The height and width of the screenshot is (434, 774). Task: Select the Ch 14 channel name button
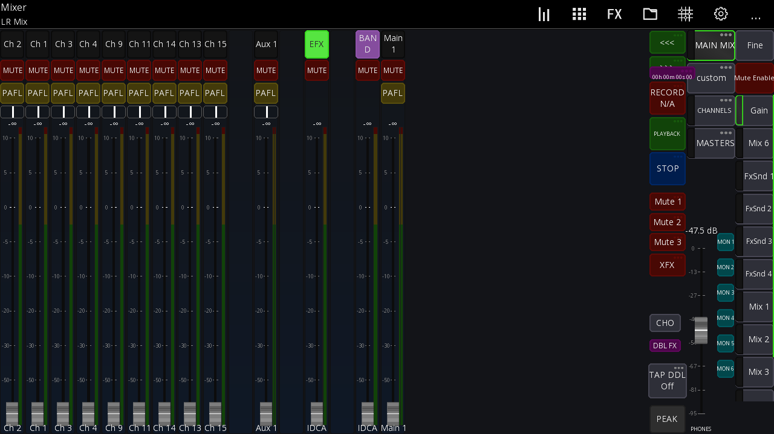tap(164, 45)
